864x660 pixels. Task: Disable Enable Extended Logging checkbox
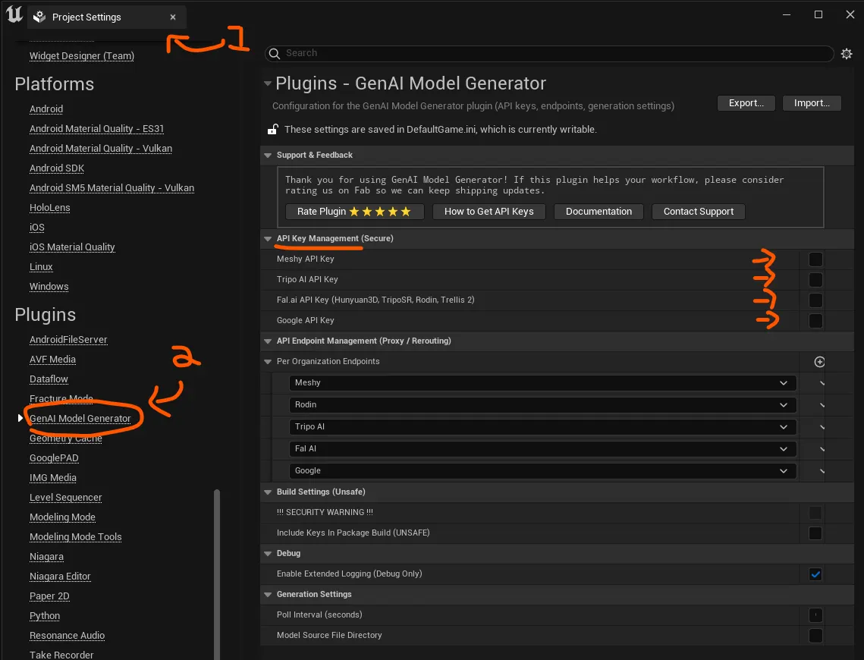click(x=815, y=574)
